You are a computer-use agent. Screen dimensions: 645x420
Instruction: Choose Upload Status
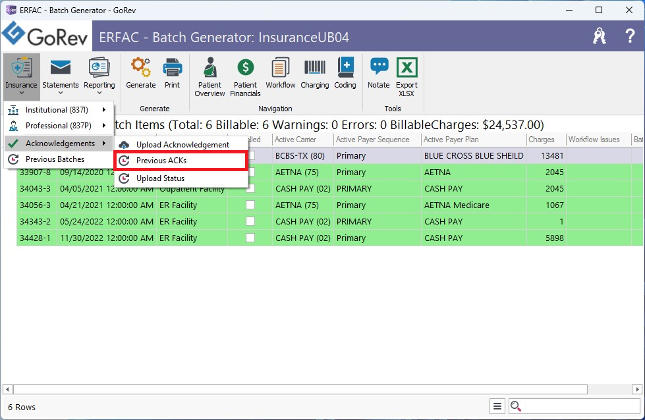click(x=181, y=178)
